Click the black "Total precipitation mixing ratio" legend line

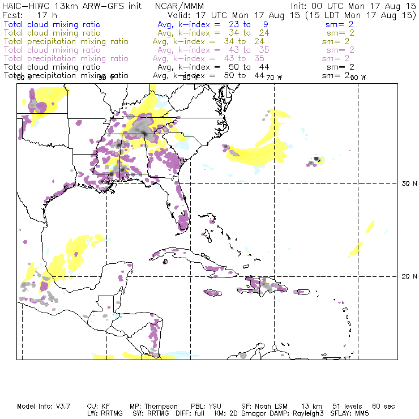pyautogui.click(x=66, y=76)
